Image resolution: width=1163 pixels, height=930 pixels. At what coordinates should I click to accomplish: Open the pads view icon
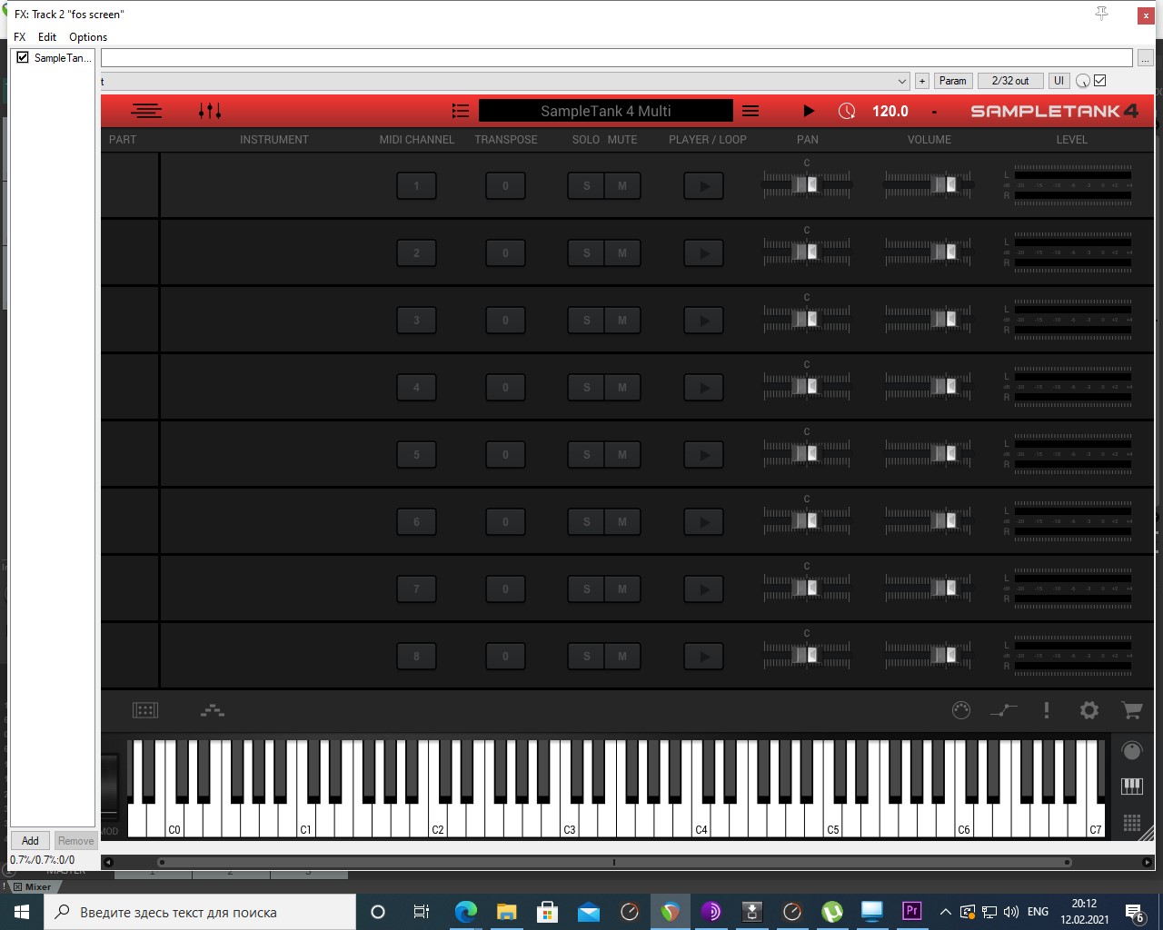(x=145, y=710)
